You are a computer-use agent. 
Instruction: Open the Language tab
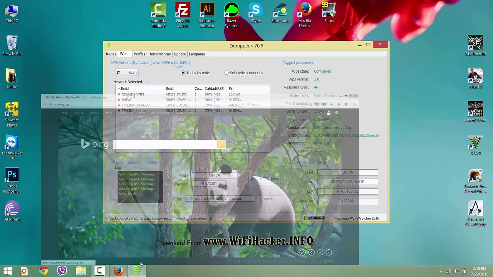click(x=197, y=54)
